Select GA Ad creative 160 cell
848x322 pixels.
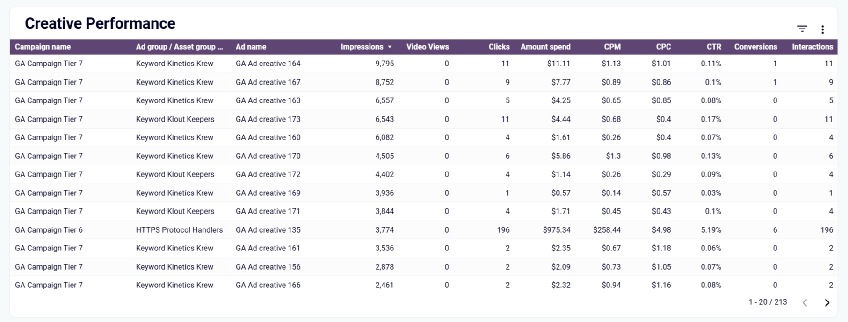pos(268,137)
